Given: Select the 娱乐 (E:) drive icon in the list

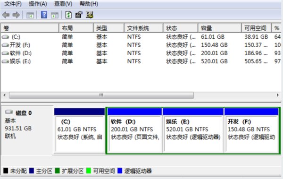Looking at the screenshot, I should point(5,61).
